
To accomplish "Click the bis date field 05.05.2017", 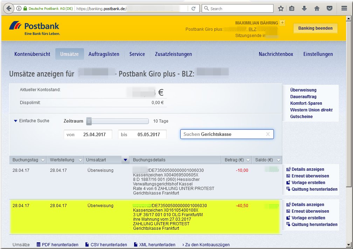I will (x=142, y=134).
